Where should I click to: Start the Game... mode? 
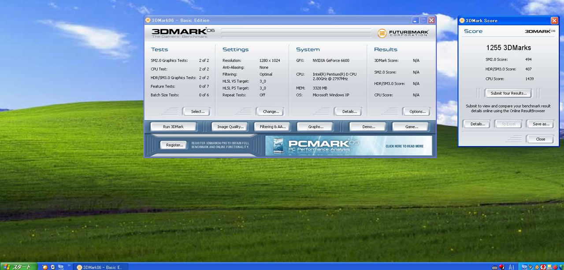(x=412, y=127)
